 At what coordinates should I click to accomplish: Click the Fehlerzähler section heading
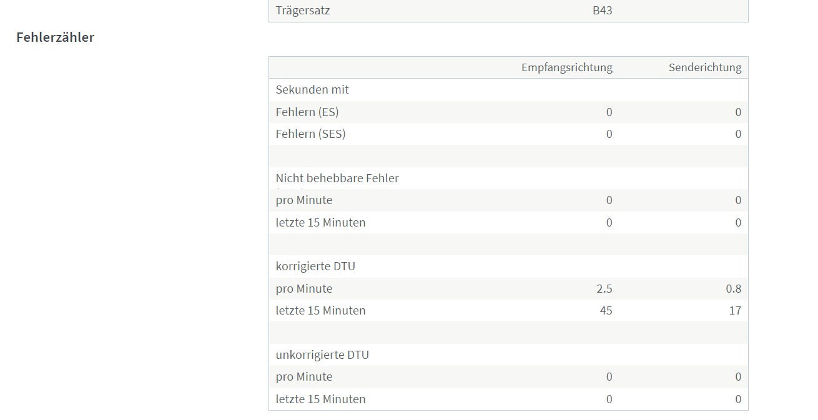point(55,37)
